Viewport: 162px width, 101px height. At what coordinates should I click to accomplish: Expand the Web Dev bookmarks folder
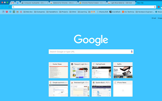28,12
